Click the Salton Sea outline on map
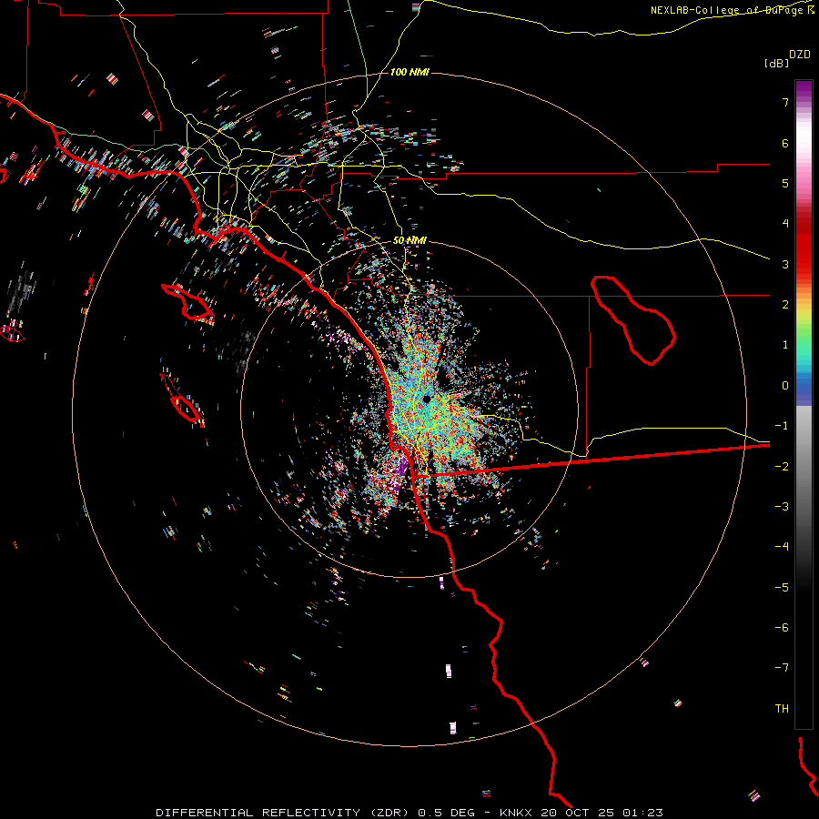Image resolution: width=819 pixels, height=819 pixels. (633, 320)
